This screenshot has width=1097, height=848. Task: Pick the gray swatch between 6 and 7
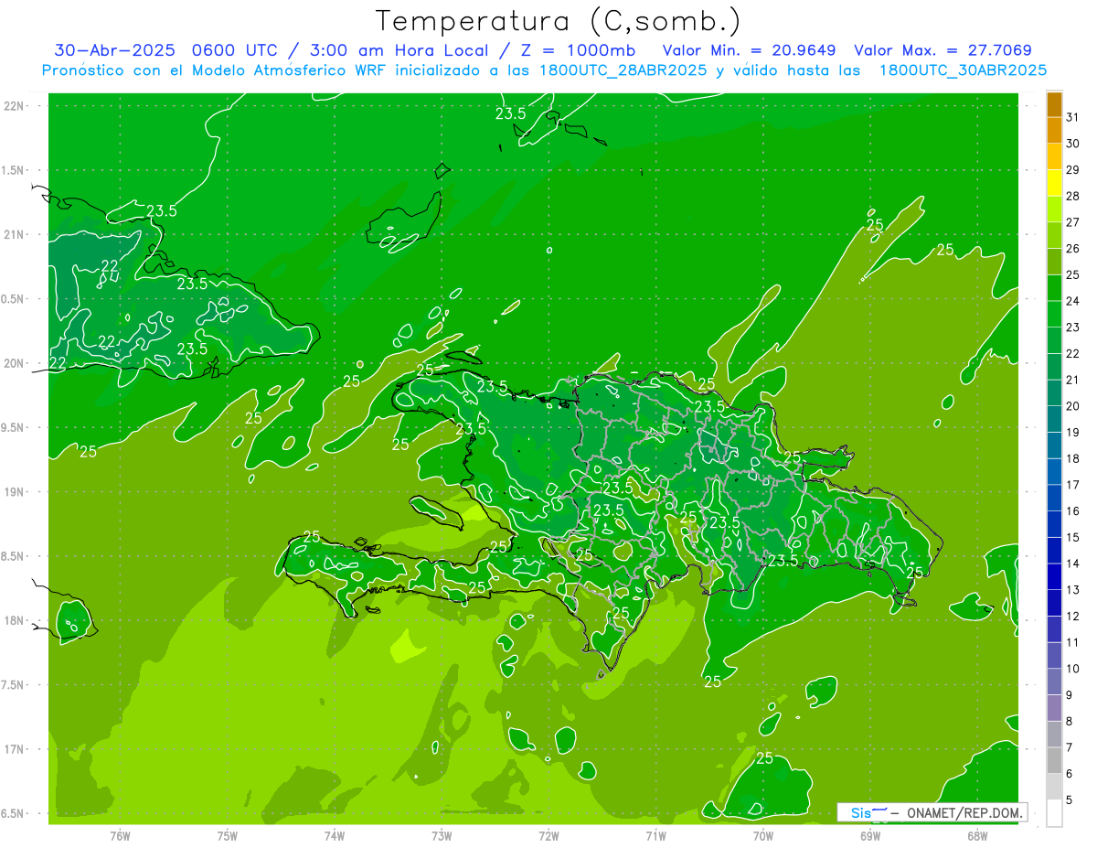point(1054,761)
